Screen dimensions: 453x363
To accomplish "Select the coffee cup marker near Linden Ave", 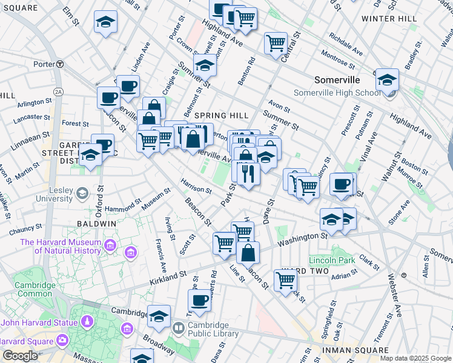I will coord(128,87).
